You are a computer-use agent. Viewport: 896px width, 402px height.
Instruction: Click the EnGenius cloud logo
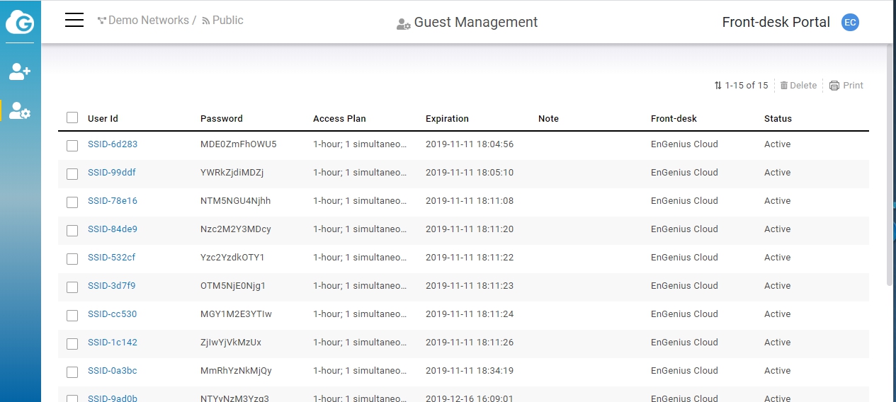point(20,21)
